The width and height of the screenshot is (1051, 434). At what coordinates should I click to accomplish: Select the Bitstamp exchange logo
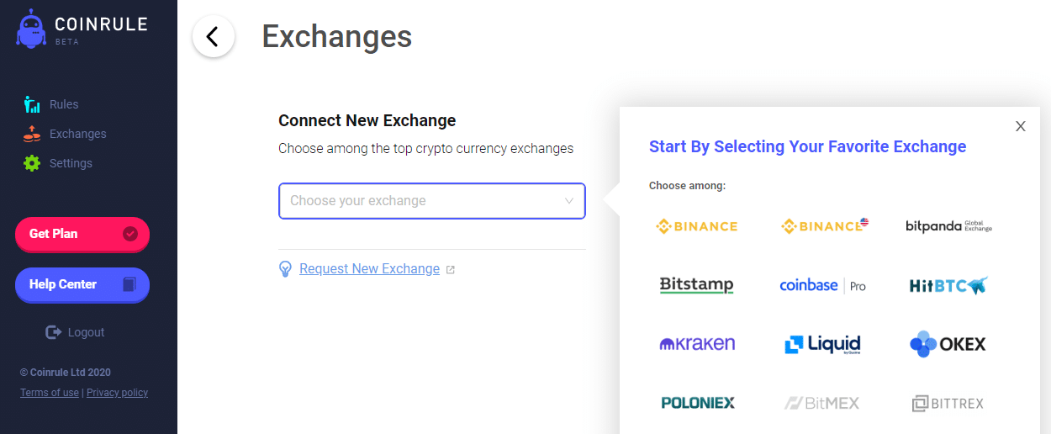click(697, 285)
